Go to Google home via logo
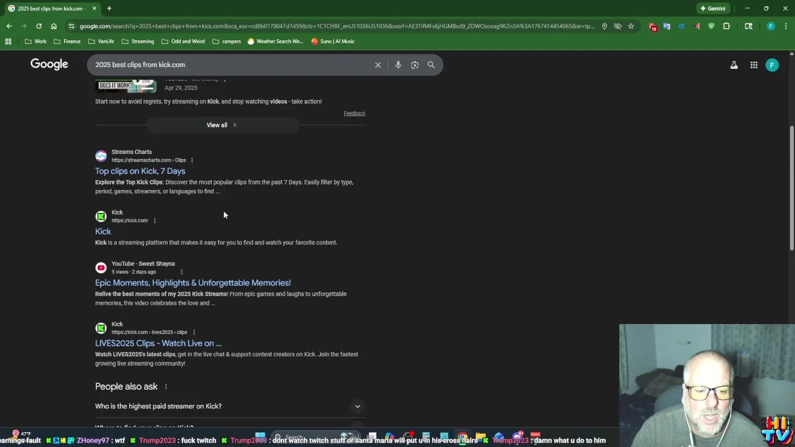The image size is (795, 447). click(49, 65)
